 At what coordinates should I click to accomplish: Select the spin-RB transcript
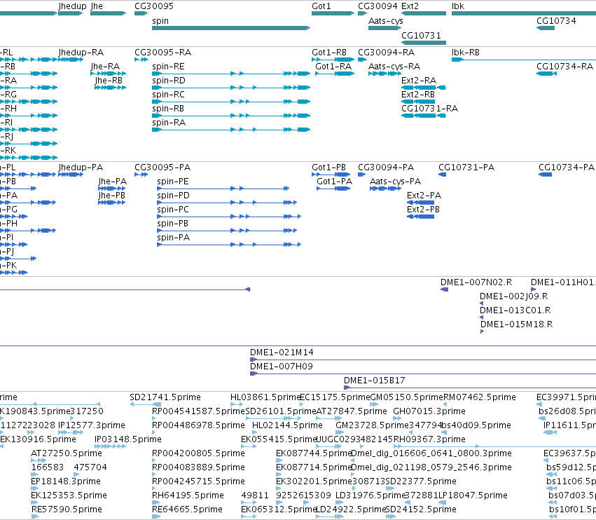pos(231,116)
